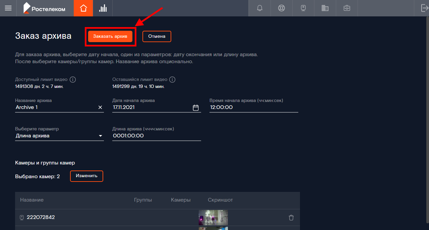429x230 pixels.
Task: Open the hamburger menu
Action: point(8,8)
